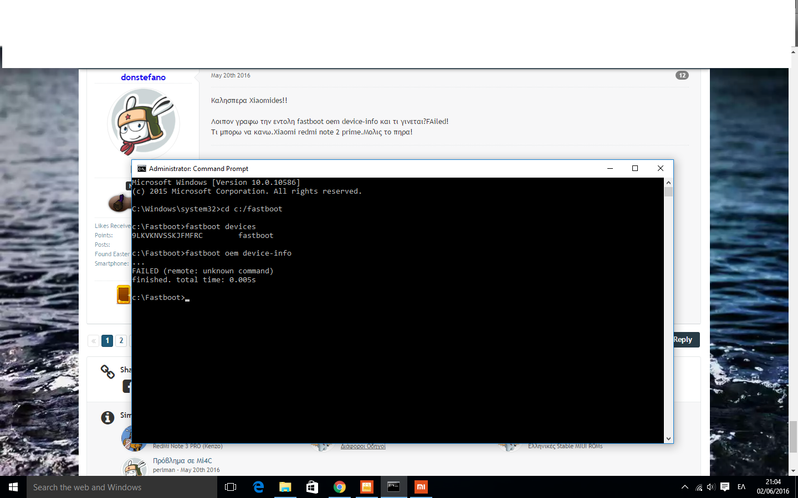Select the Command Prompt taskbar icon
798x498 pixels.
[x=394, y=487]
